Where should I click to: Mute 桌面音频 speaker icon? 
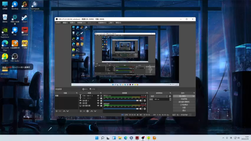(141, 109)
